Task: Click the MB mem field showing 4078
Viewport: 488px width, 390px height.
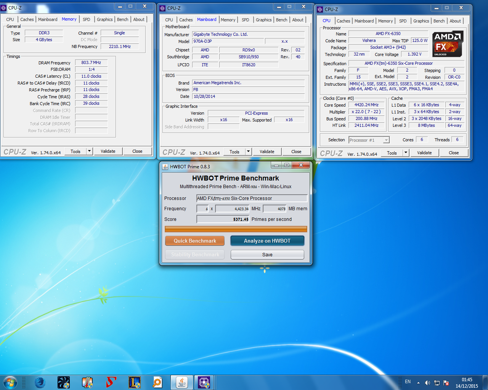Action: [274, 208]
